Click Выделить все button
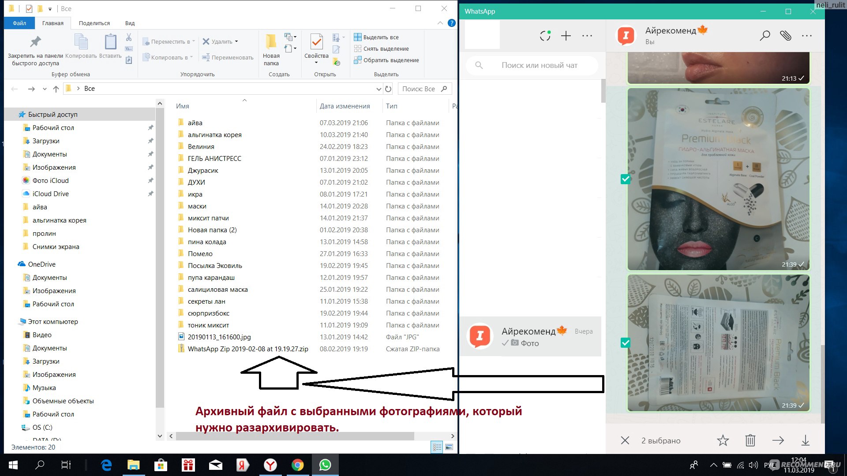 [x=376, y=37]
